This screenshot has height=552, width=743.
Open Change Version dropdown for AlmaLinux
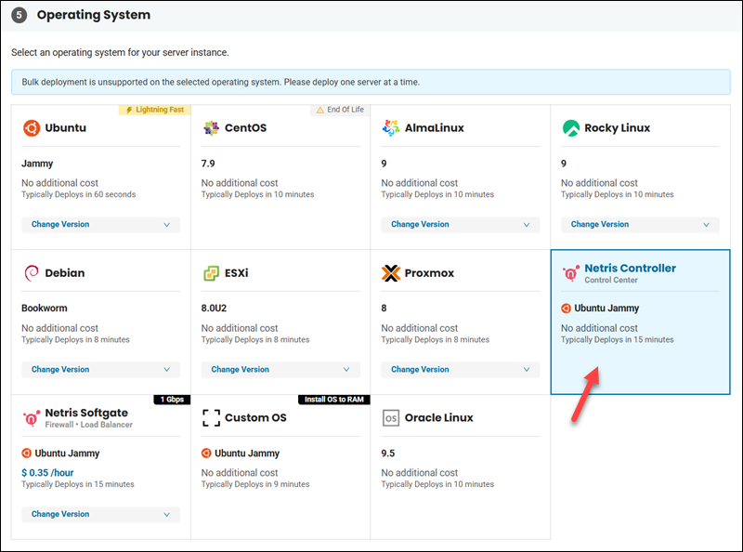(x=460, y=224)
